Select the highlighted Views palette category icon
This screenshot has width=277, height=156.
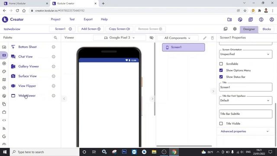[4, 55]
